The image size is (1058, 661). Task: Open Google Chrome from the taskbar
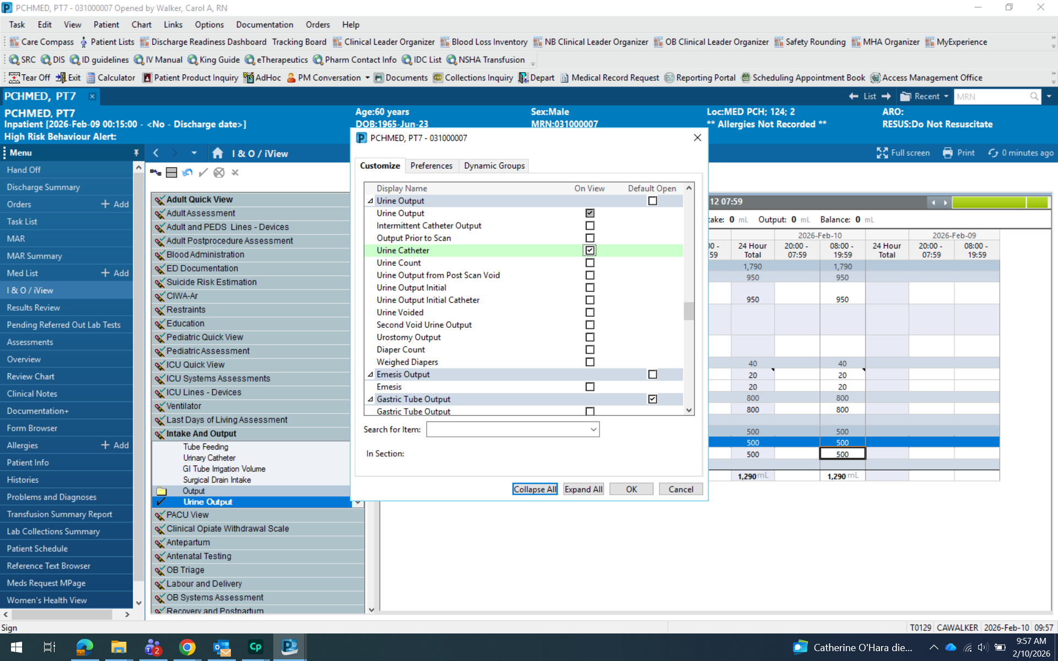(x=187, y=647)
